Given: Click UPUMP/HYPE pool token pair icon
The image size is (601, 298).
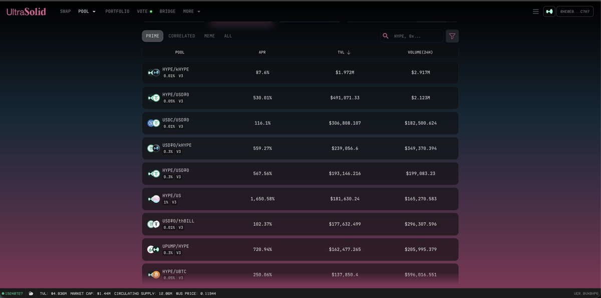Looking at the screenshot, I should pyautogui.click(x=154, y=249).
